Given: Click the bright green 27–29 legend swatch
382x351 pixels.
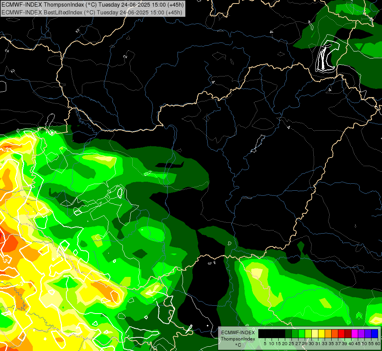Looking at the screenshot, I should pos(302,333).
